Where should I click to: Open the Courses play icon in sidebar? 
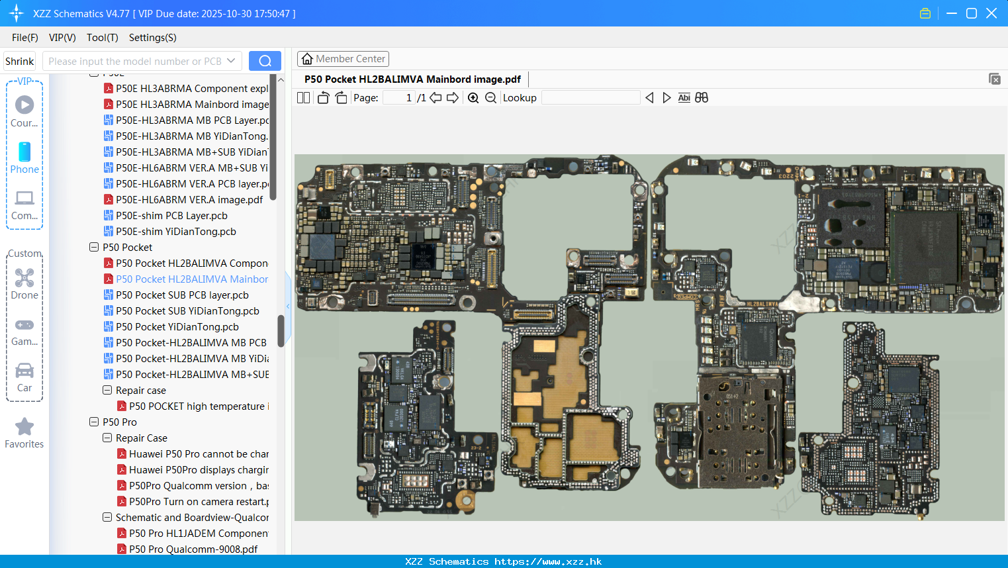[x=24, y=105]
